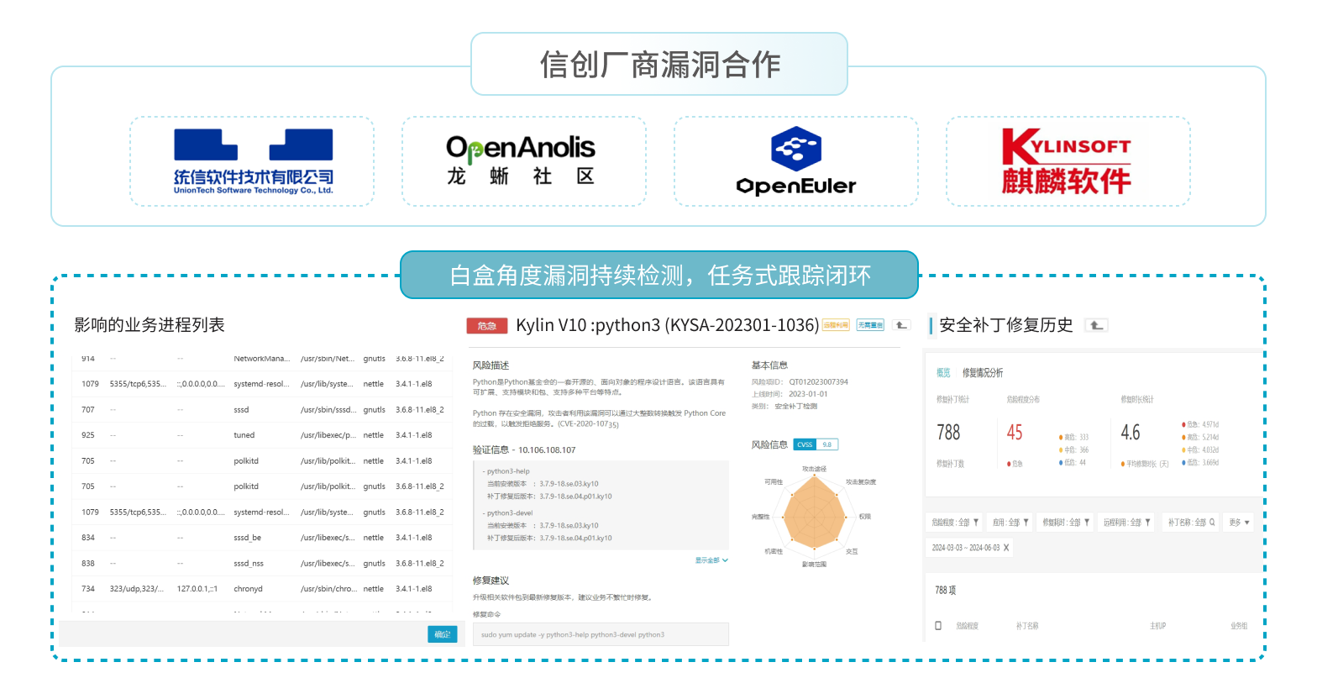Click the radar chart of risk info

[x=814, y=516]
